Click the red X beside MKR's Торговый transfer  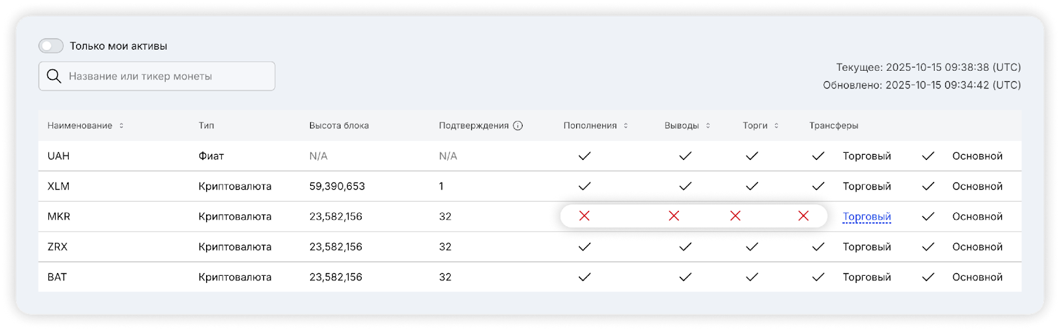coord(804,216)
